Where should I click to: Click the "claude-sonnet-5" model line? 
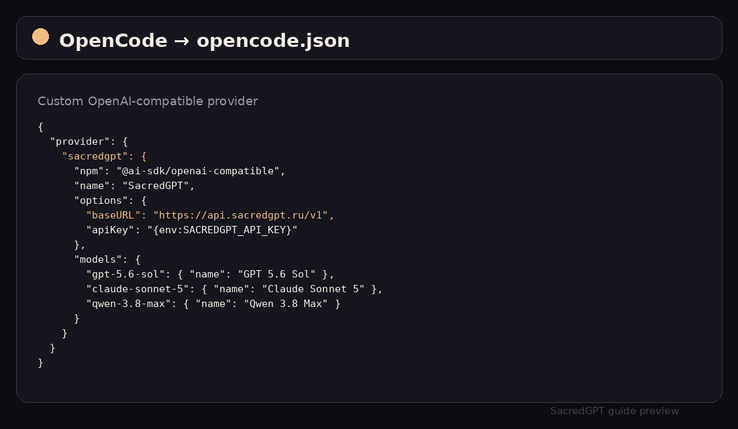pyautogui.click(x=234, y=289)
